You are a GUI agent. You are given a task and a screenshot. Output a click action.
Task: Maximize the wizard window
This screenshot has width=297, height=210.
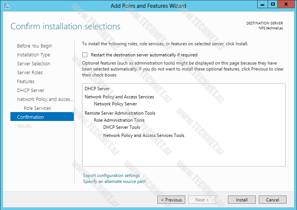[273, 4]
